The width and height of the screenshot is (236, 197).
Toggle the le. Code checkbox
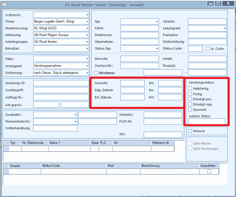coord(208,48)
